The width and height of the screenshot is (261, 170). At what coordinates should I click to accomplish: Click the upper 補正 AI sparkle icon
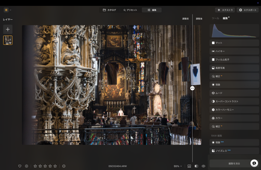tap(213, 76)
